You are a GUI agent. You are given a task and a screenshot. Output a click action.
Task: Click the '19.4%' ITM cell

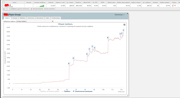103,6
